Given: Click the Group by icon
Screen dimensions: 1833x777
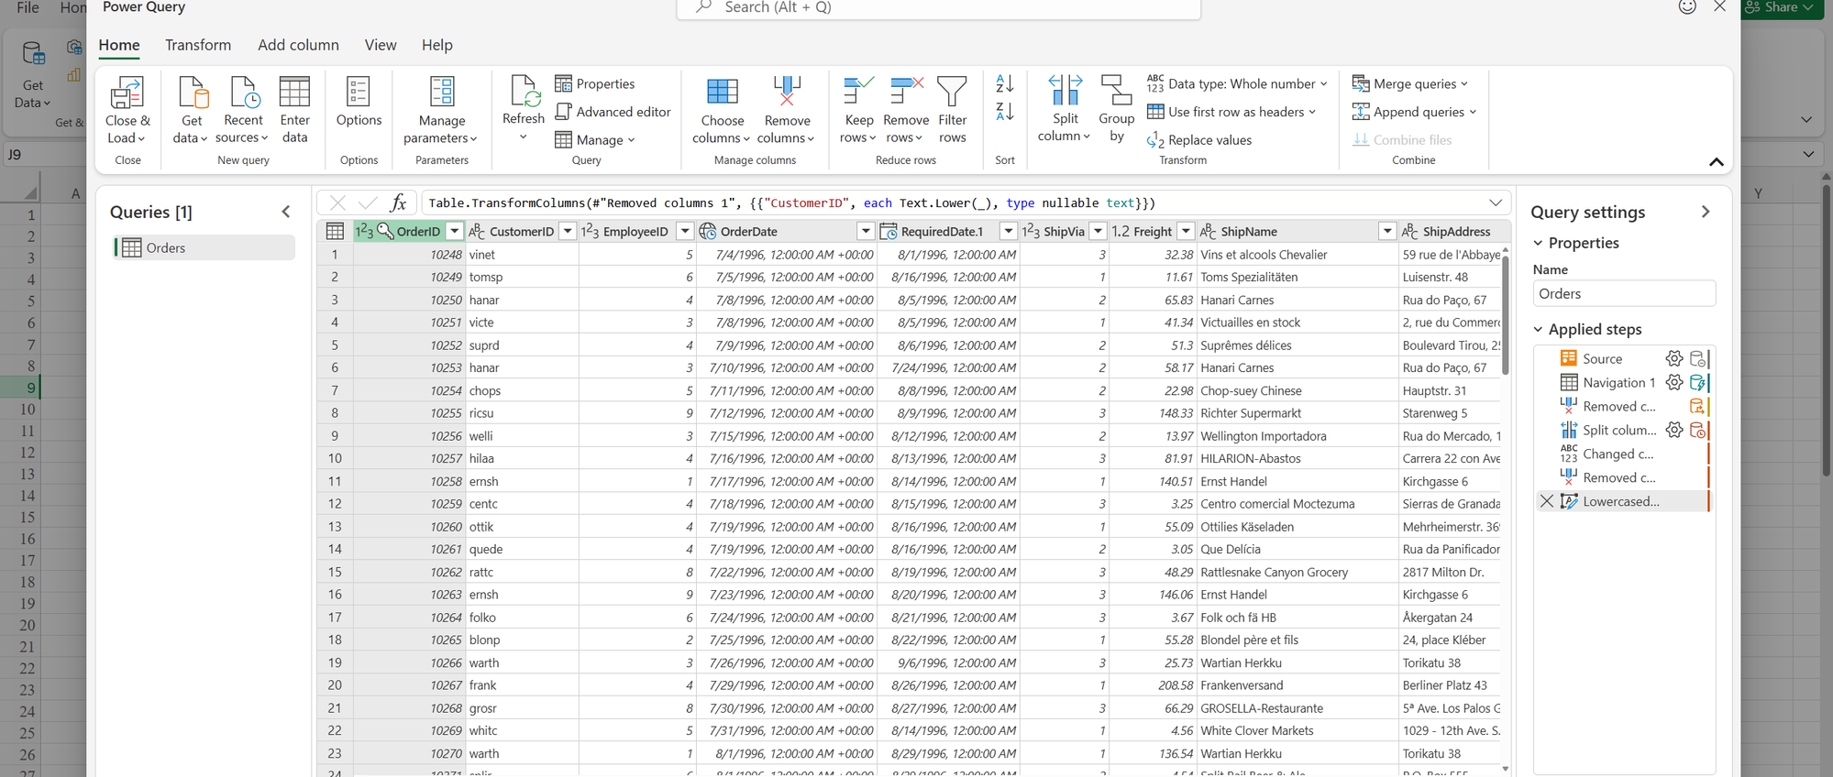Looking at the screenshot, I should point(1116,93).
